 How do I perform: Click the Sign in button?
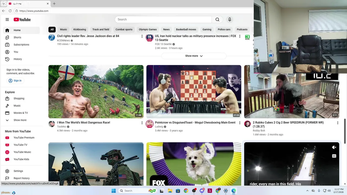click(15, 80)
